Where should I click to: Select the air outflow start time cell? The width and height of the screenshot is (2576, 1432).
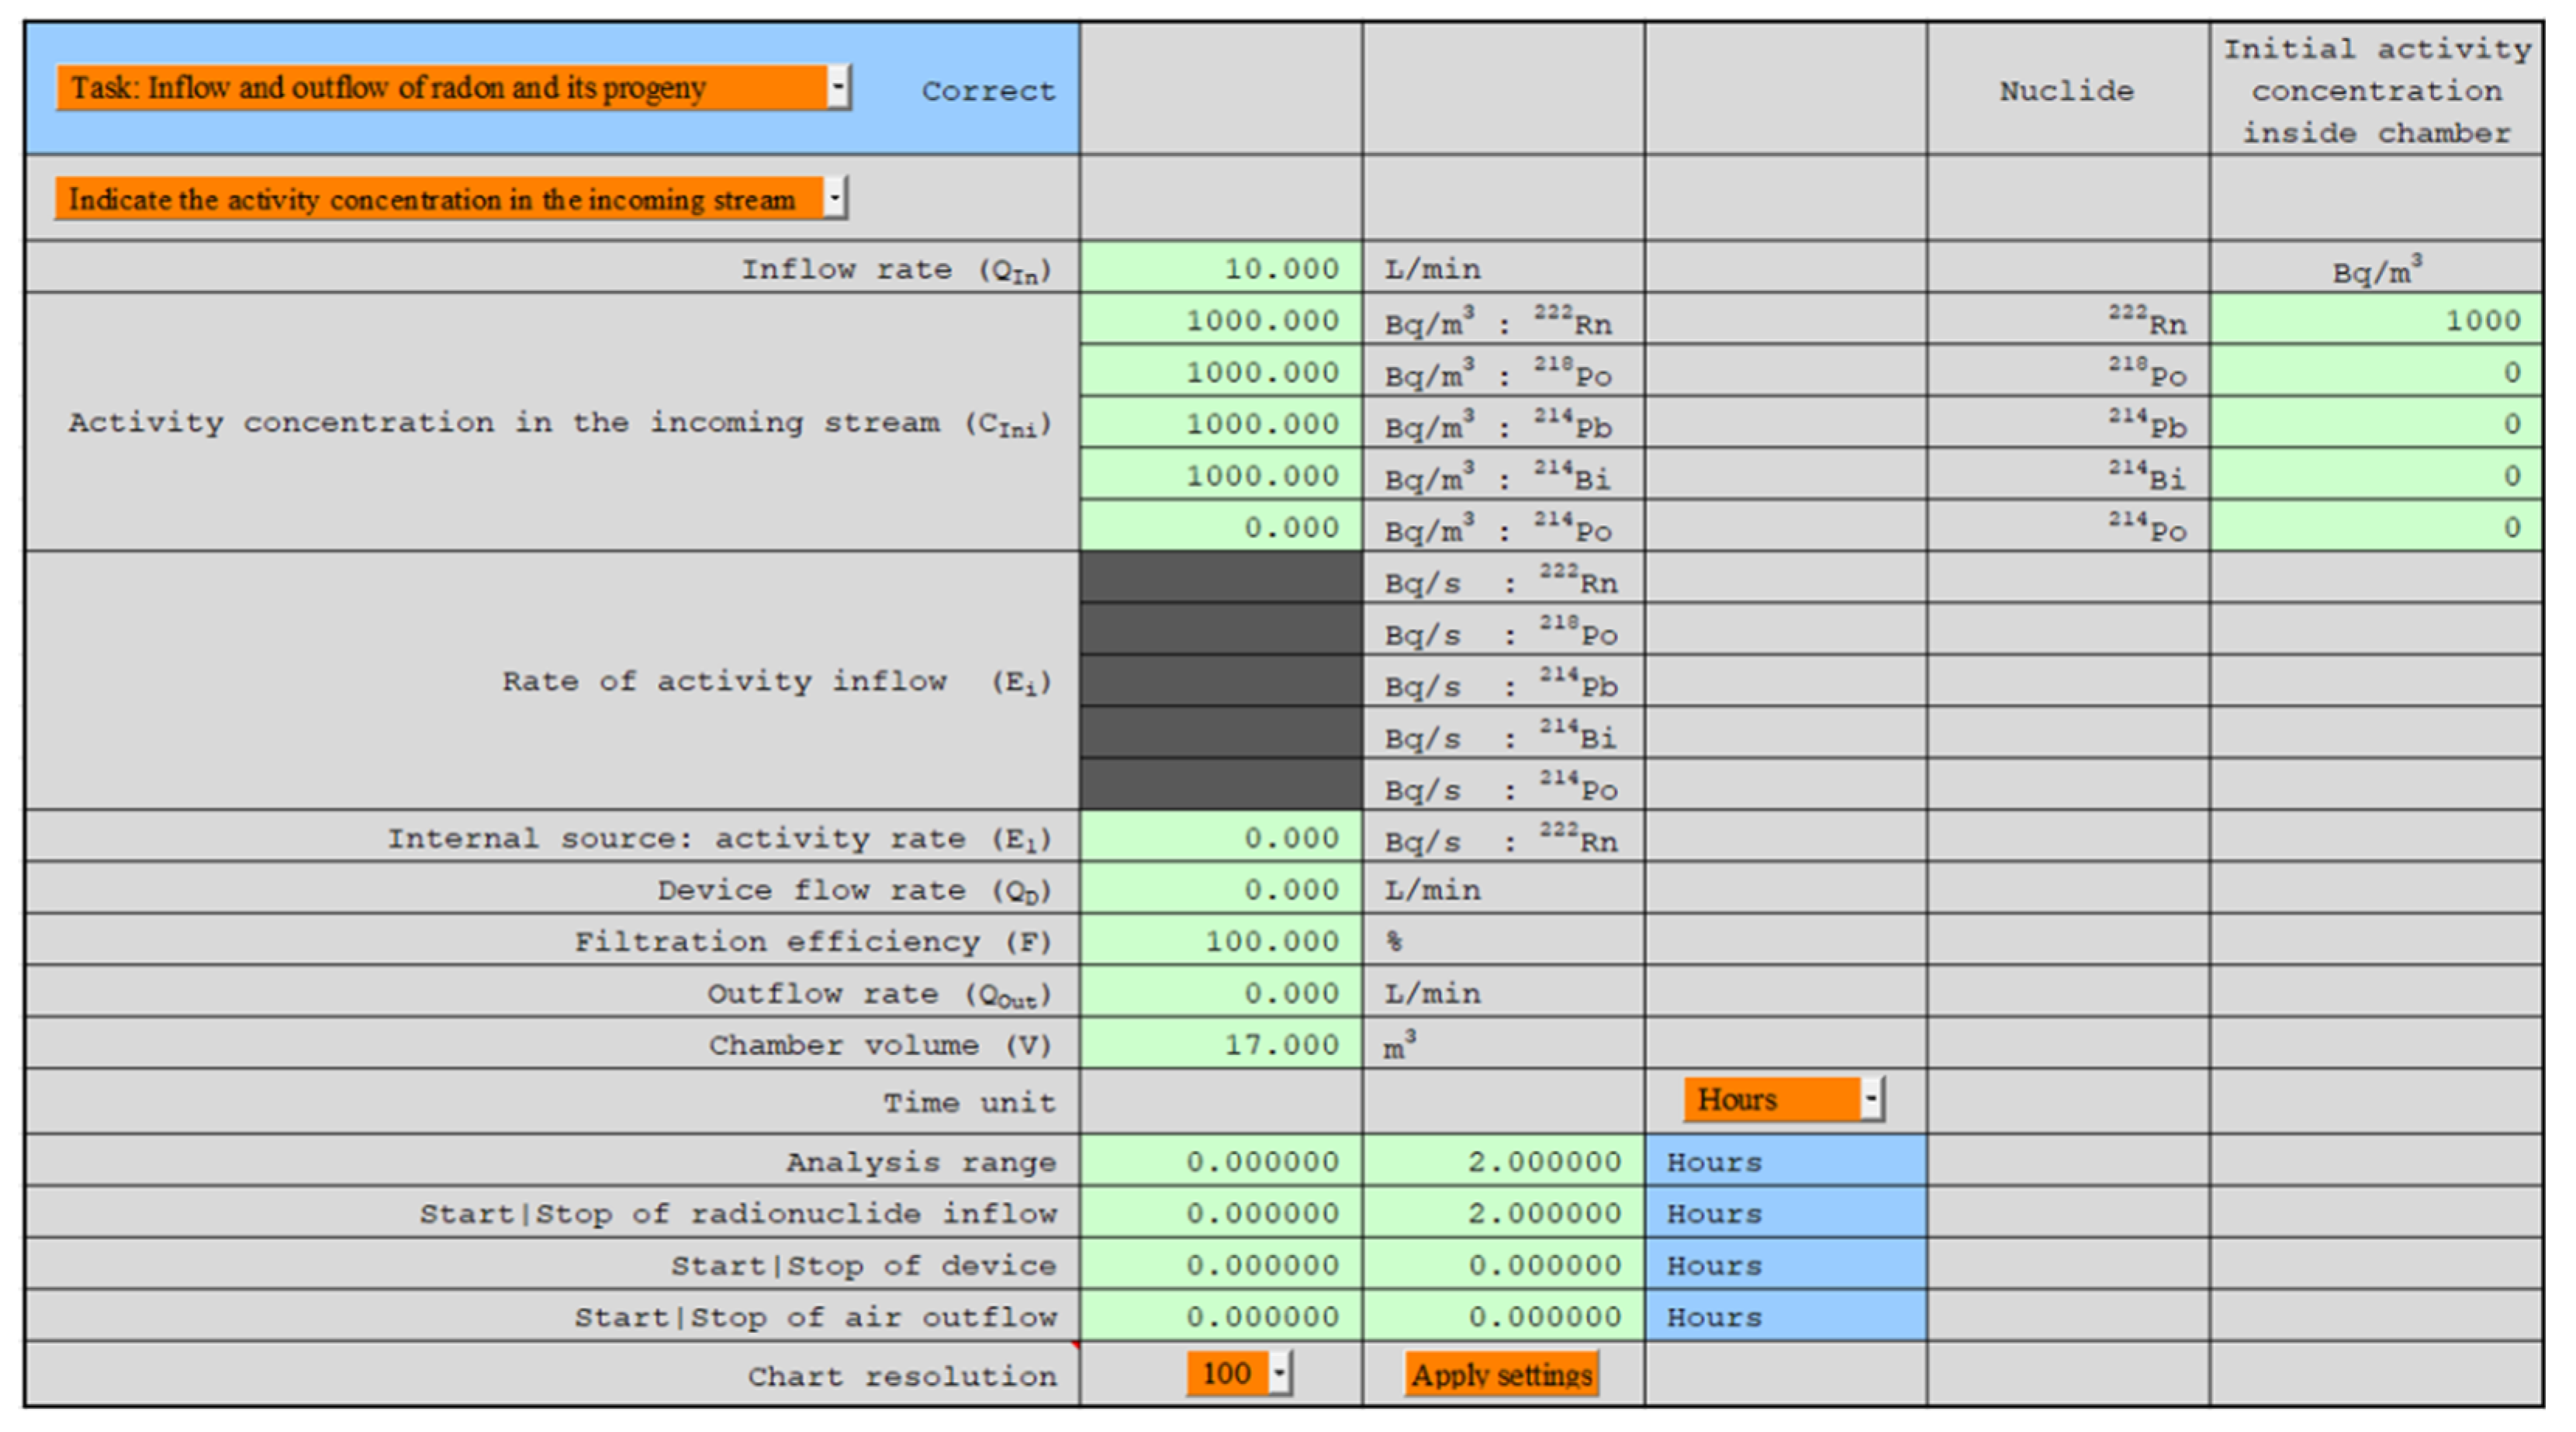1220,1316
